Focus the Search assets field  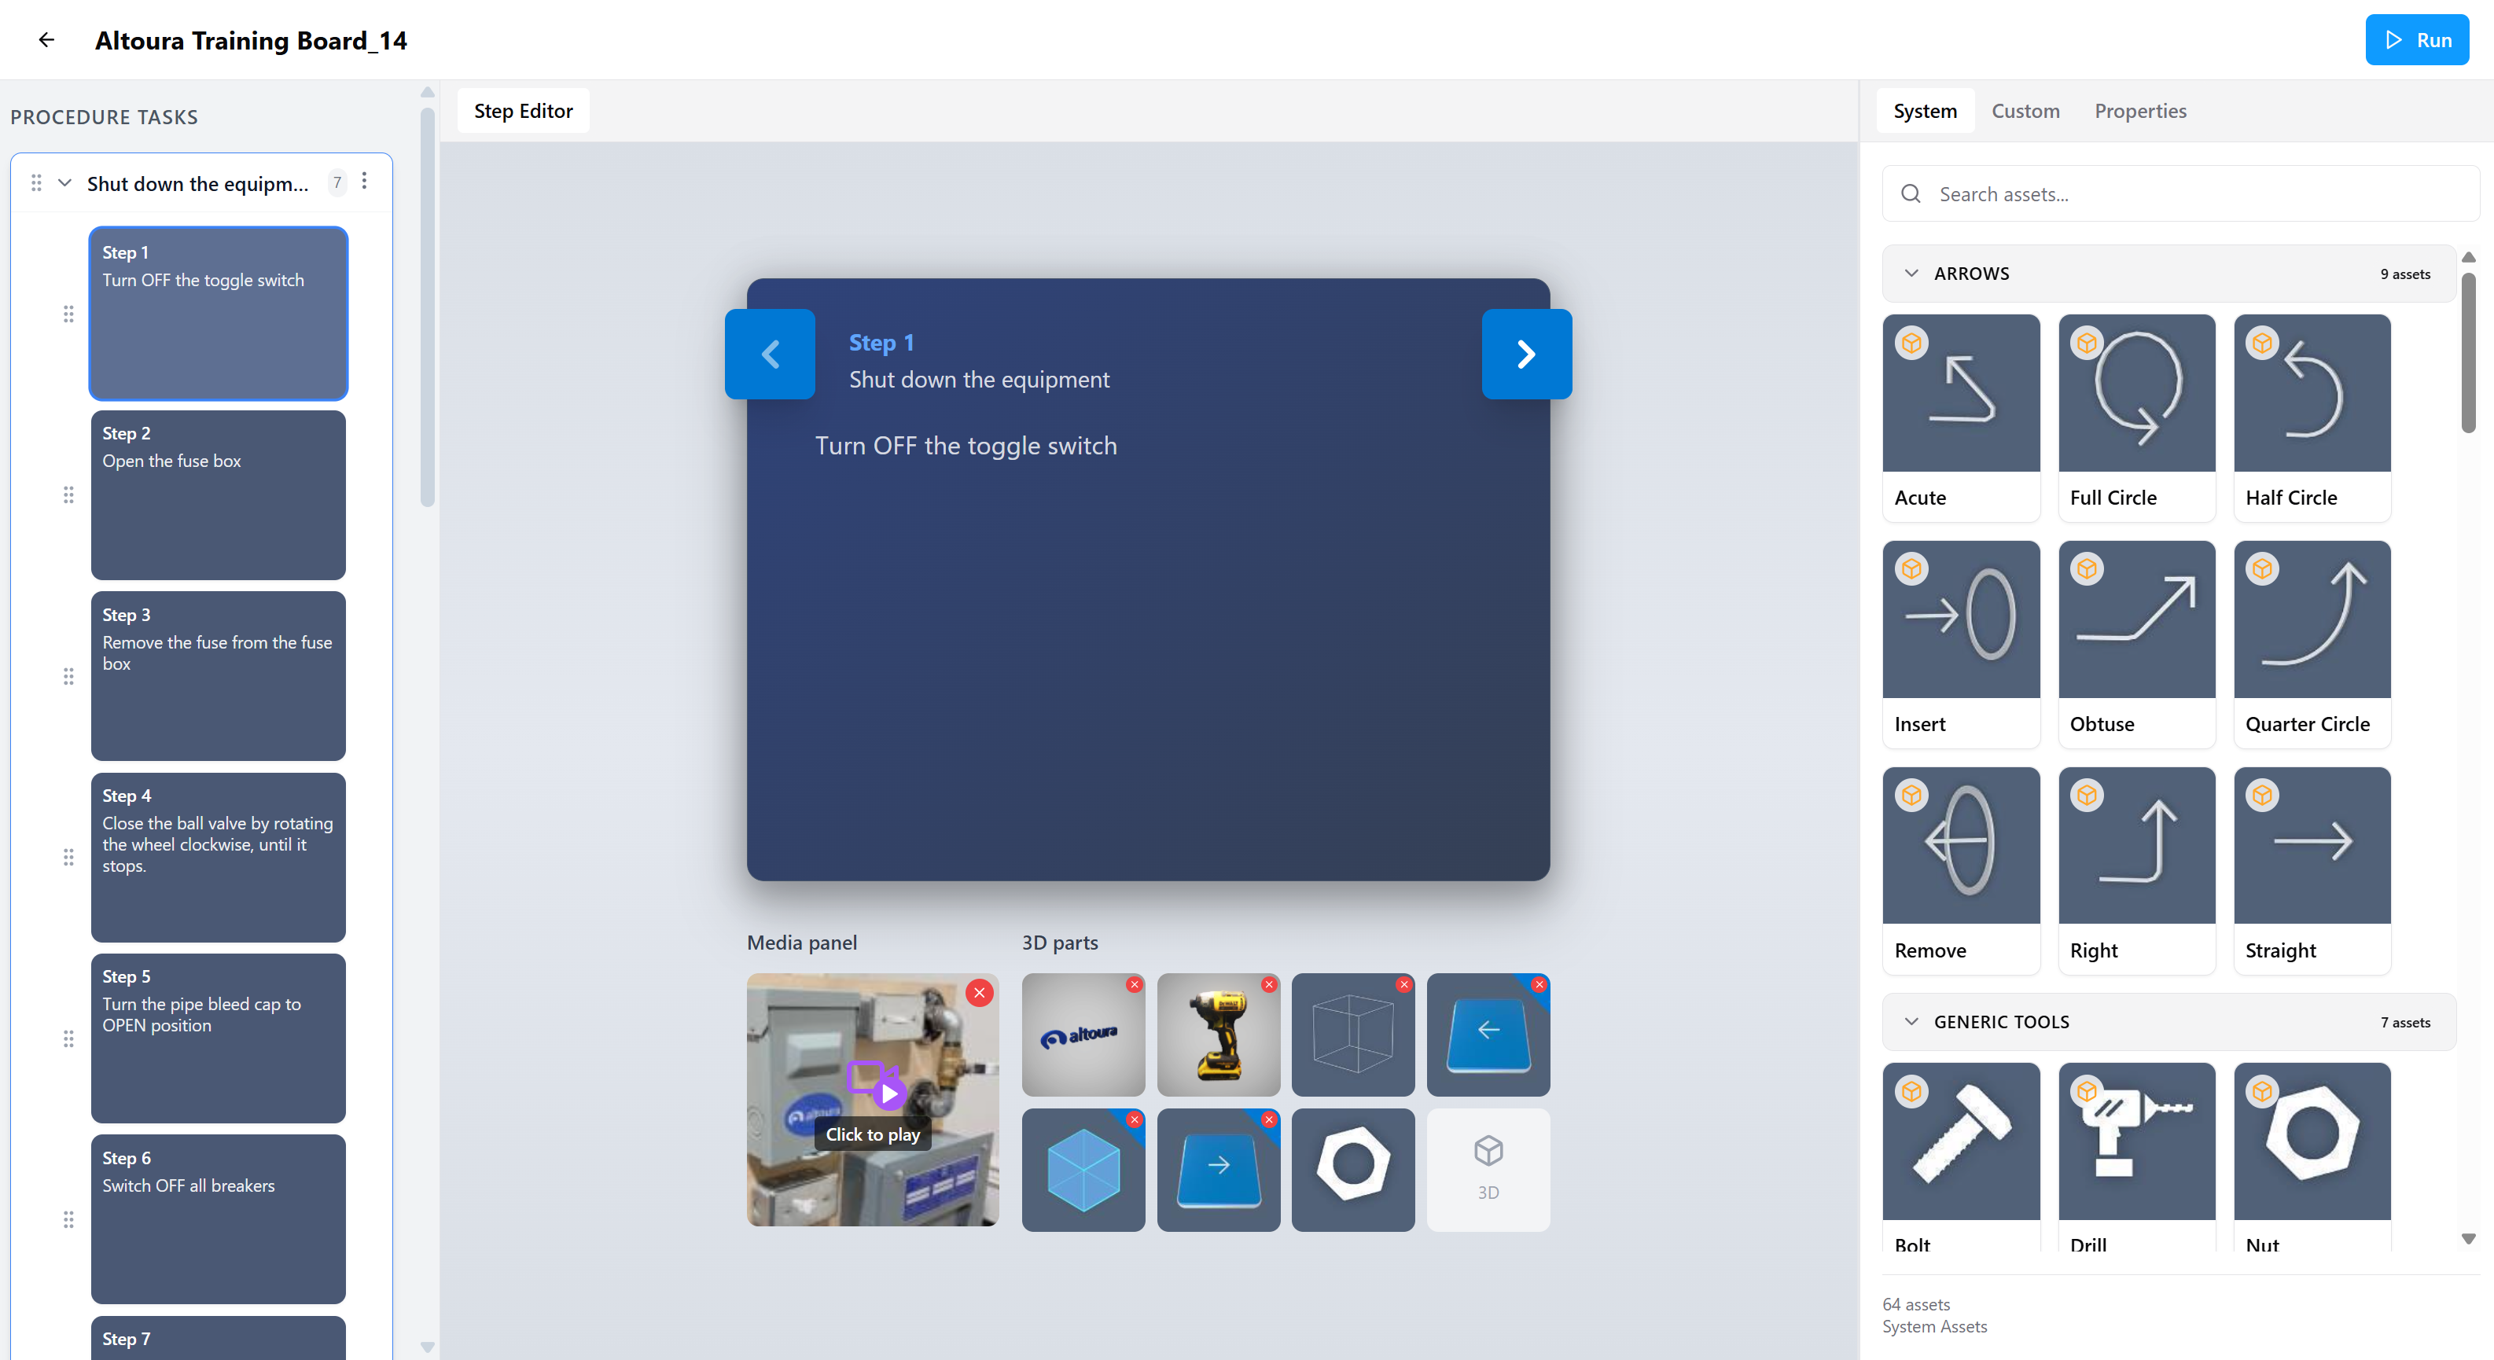tap(2180, 193)
